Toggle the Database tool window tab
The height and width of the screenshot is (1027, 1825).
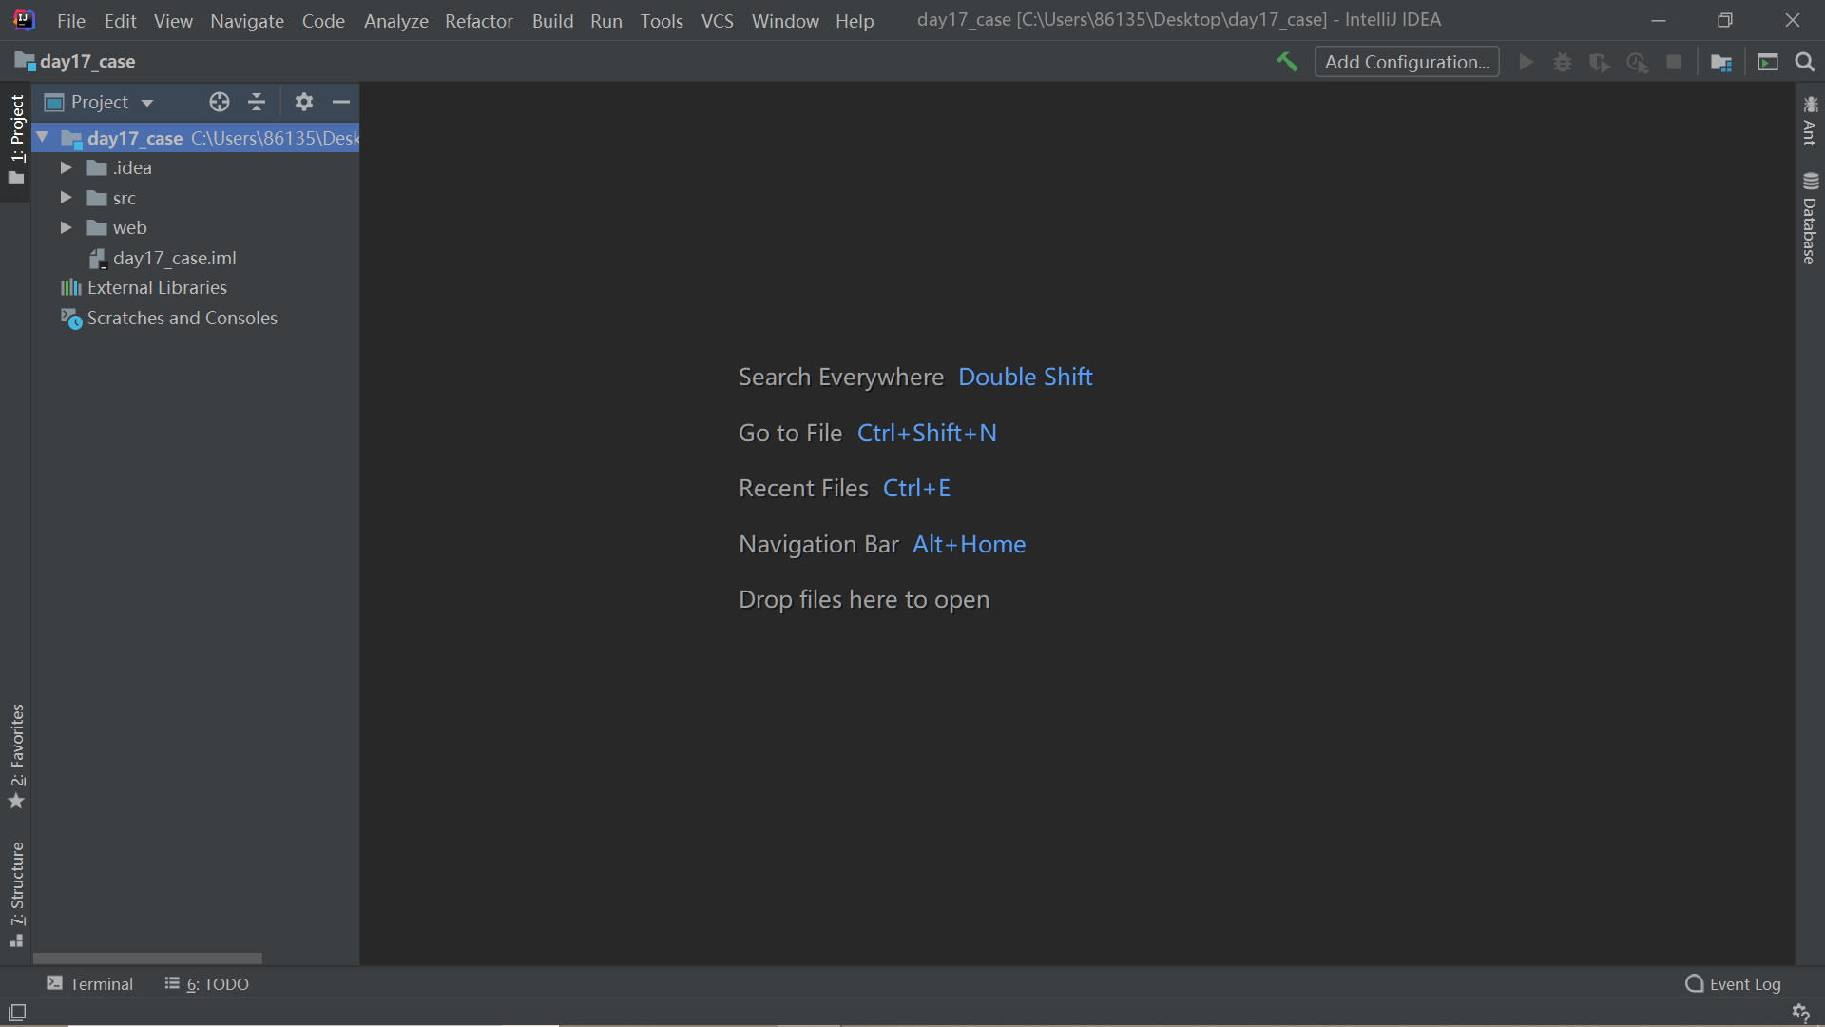point(1810,219)
